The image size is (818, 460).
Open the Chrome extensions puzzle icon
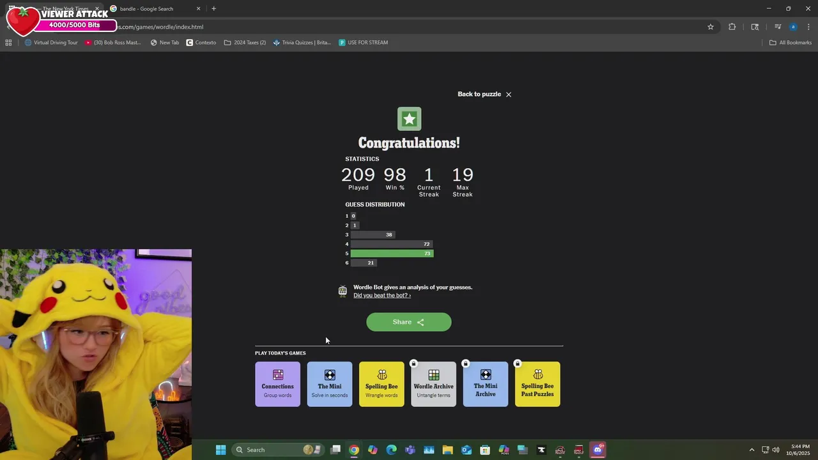pyautogui.click(x=732, y=27)
